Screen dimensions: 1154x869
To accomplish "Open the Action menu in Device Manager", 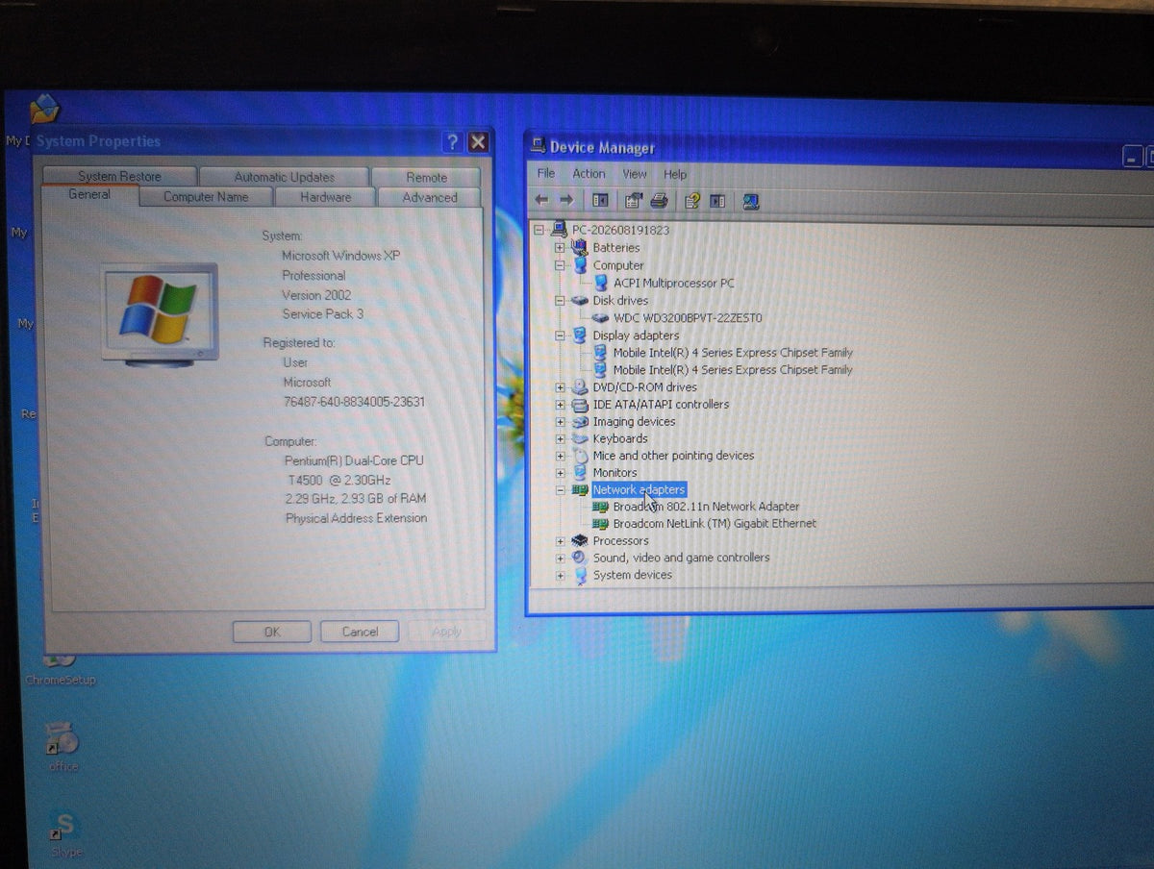I will point(589,174).
